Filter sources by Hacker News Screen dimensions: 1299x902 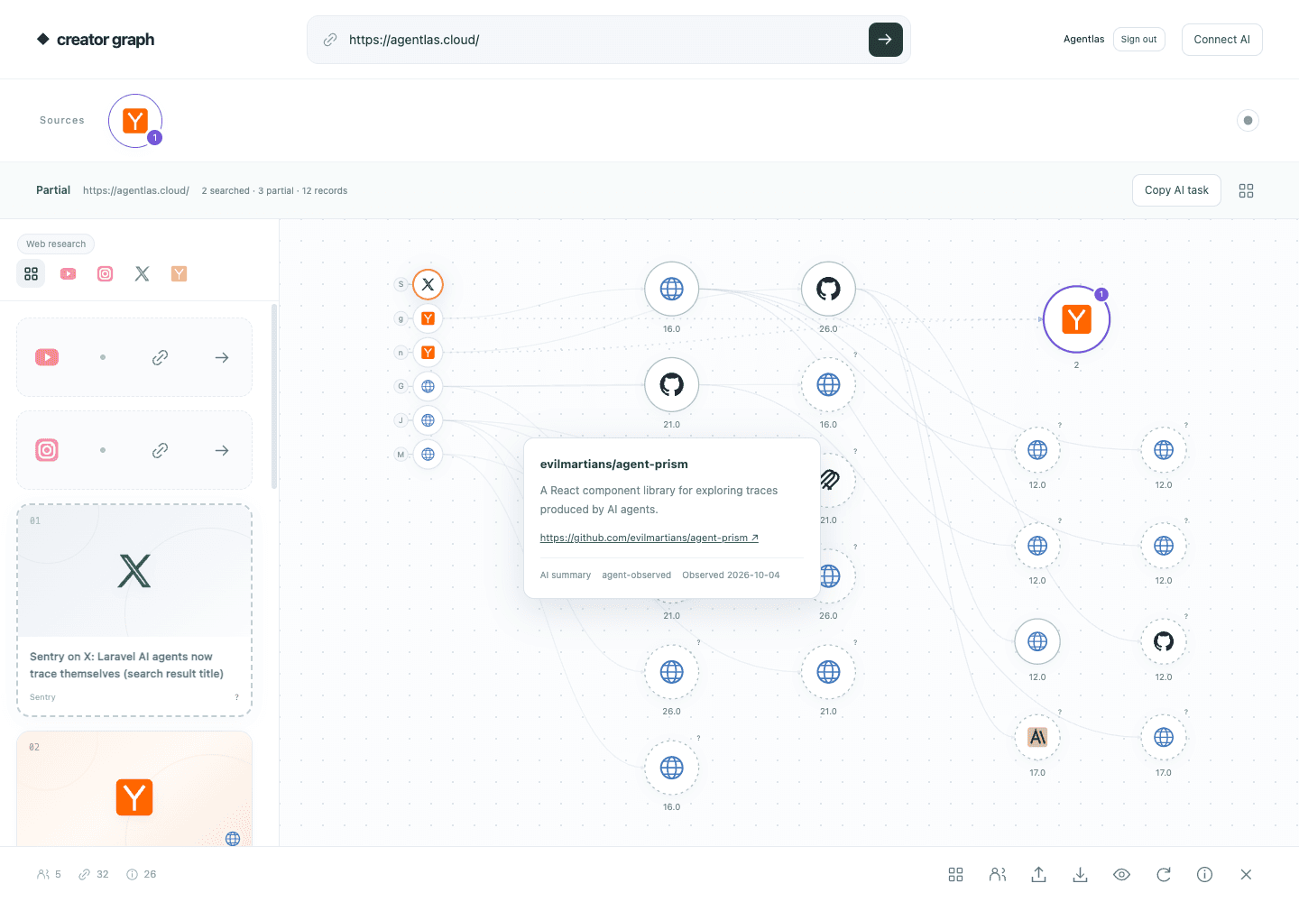click(x=180, y=274)
